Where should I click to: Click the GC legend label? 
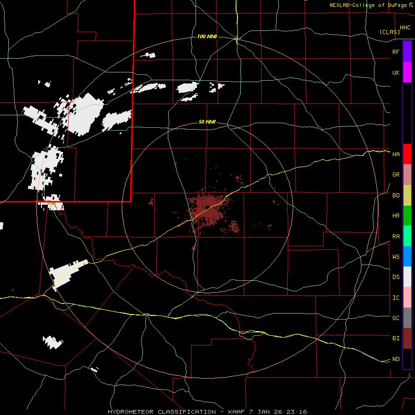coord(396,318)
